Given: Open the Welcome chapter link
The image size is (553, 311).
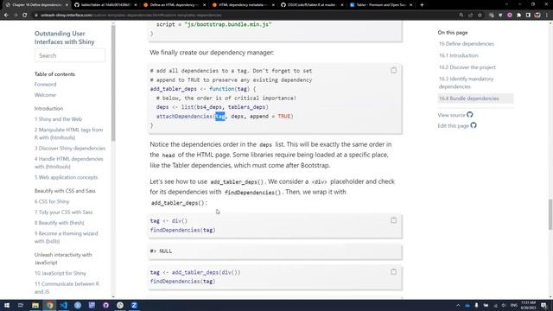Looking at the screenshot, I should pos(45,95).
